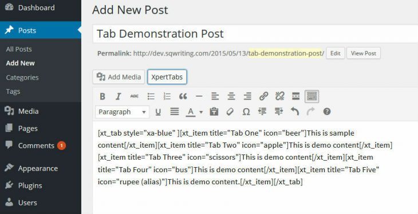The image size is (418, 214).
Task: Open keyboard shortcuts help
Action: coord(327,112)
